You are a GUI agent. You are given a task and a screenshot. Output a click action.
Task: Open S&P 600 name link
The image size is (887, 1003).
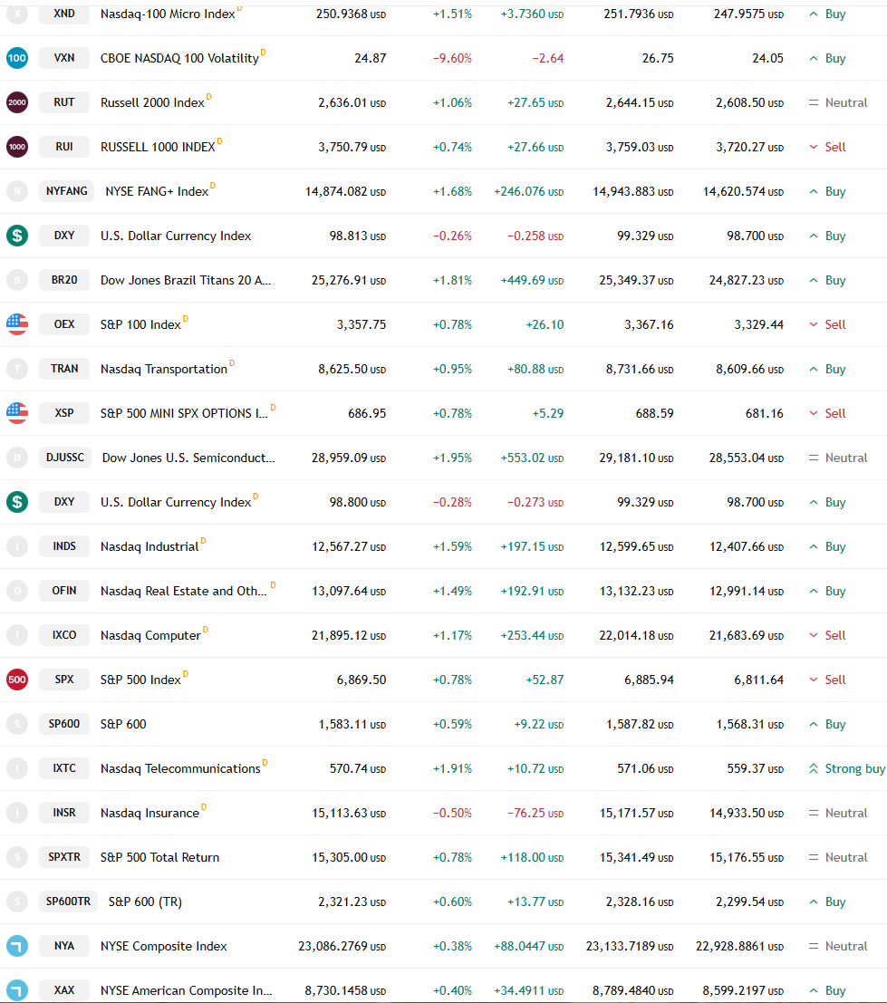click(123, 724)
